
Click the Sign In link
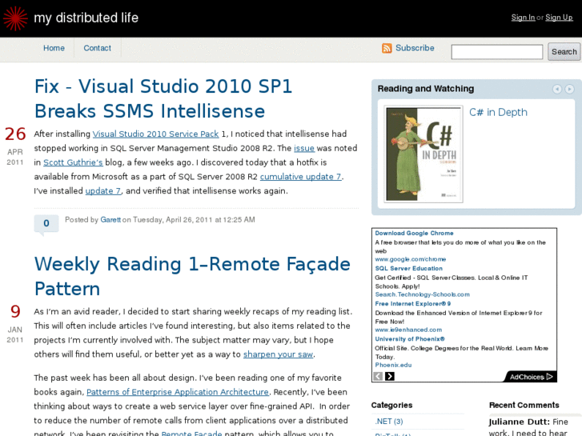point(523,18)
